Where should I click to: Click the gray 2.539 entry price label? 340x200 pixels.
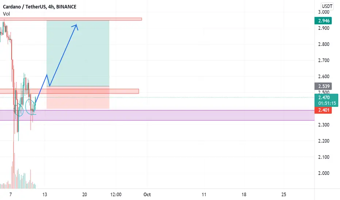click(x=323, y=86)
